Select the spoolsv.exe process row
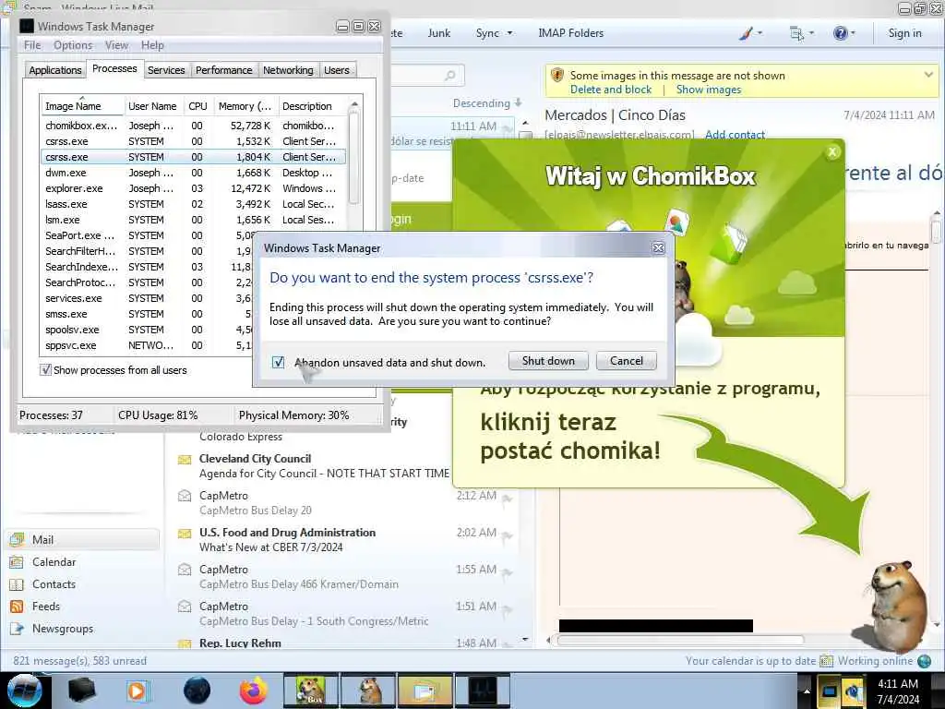Screen dimensions: 945x709 [148, 330]
